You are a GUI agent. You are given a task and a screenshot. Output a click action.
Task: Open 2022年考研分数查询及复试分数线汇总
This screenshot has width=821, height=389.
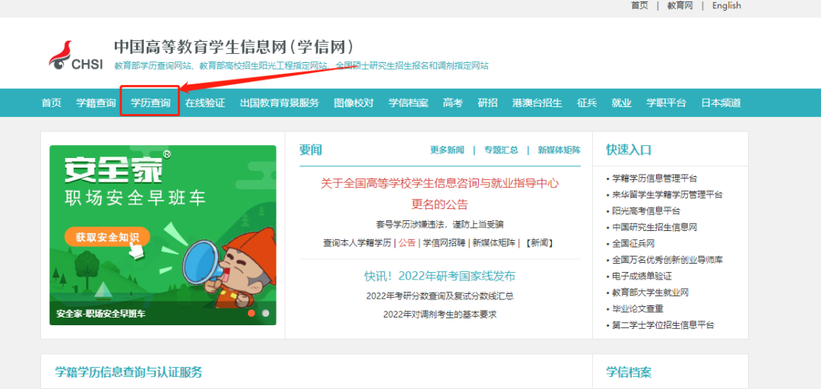coord(440,296)
